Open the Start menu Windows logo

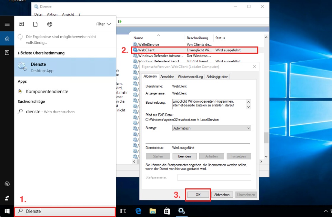7,211
